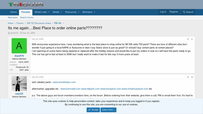Go to the Home nav tab

[13, 12]
